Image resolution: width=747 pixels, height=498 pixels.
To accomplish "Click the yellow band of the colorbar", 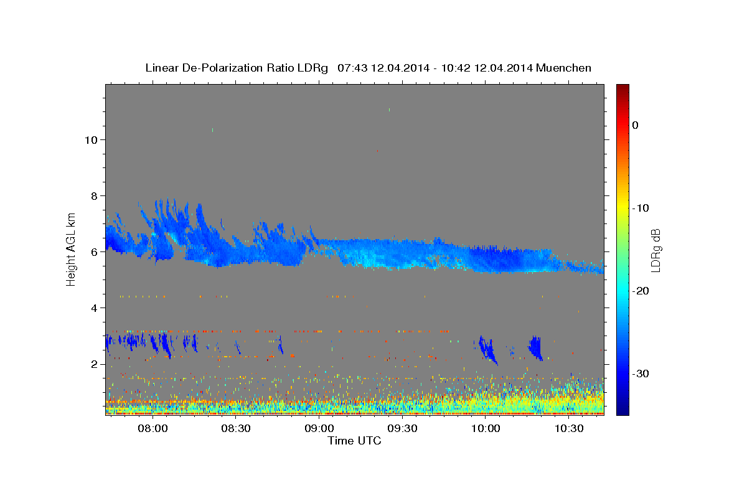I will [x=622, y=208].
